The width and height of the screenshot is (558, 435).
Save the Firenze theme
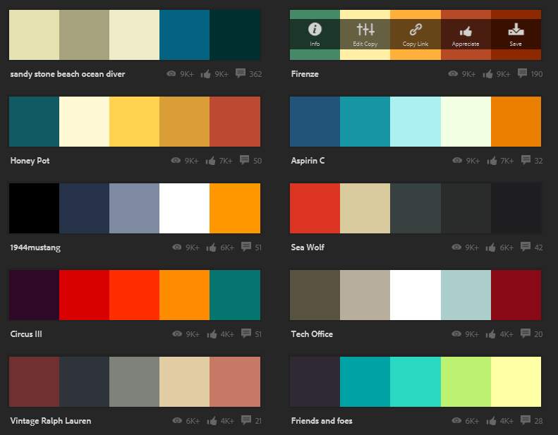coord(516,35)
